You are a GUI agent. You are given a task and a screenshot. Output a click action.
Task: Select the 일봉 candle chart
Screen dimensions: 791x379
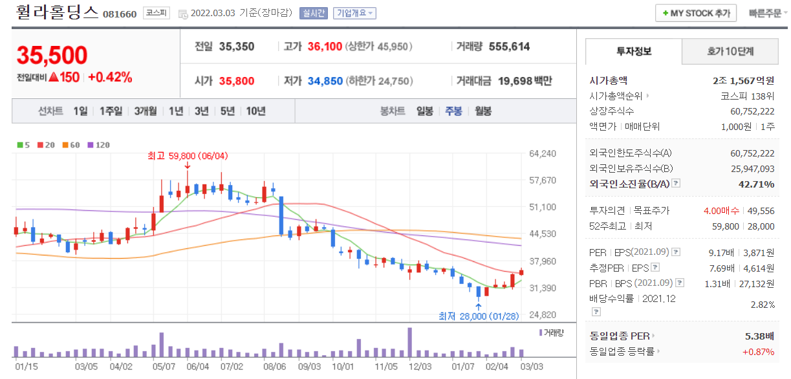coord(425,111)
